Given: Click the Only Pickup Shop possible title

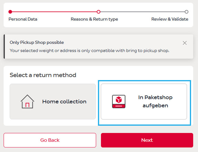Looking at the screenshot, I should click(x=37, y=43).
